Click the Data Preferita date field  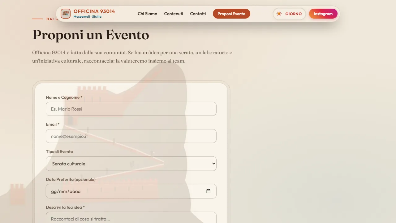[x=131, y=191]
